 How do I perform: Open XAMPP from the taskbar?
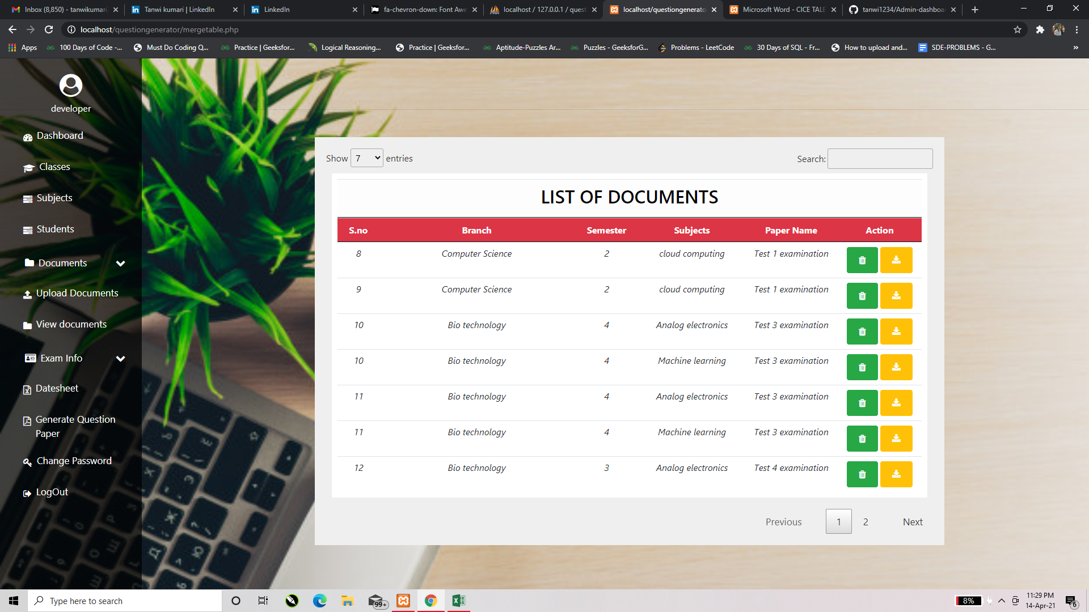tap(403, 601)
